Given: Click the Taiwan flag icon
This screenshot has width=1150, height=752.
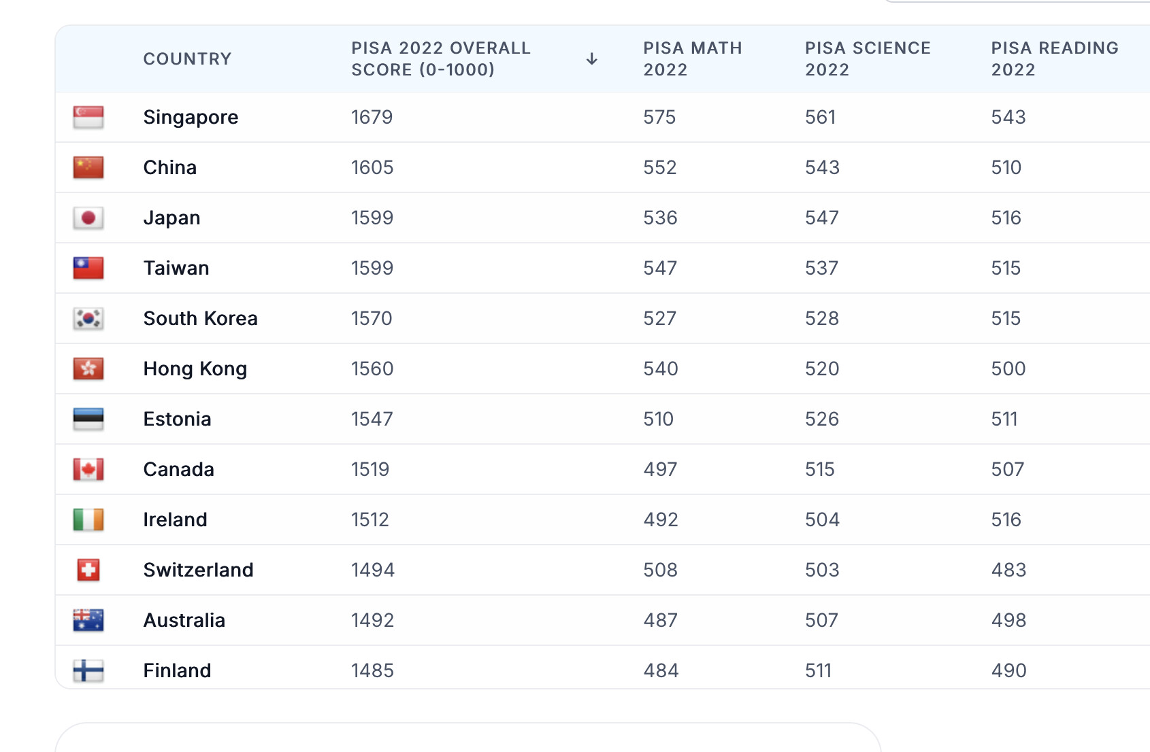Looking at the screenshot, I should 88,269.
